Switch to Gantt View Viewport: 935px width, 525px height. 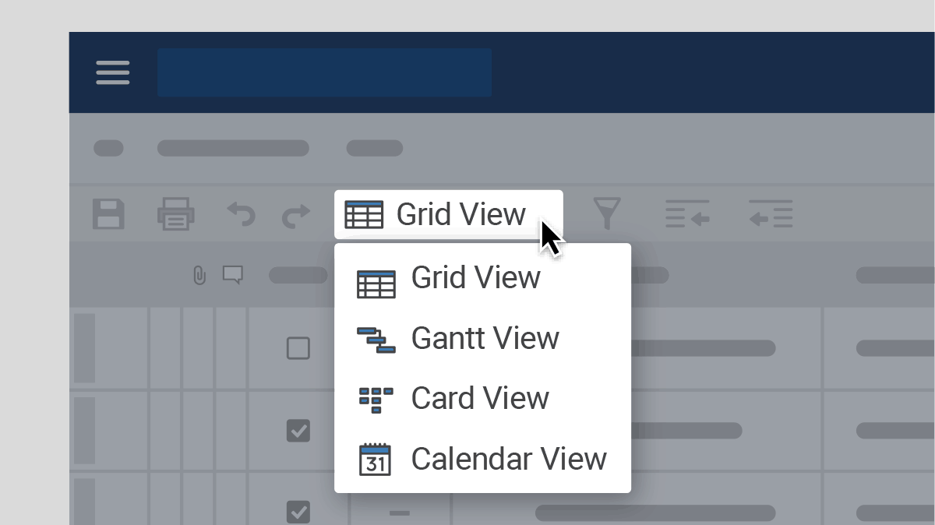[x=483, y=339]
